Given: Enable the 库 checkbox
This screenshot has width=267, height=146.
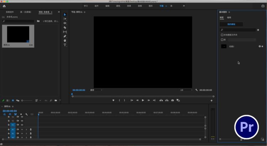Looking at the screenshot, I should click(x=222, y=40).
